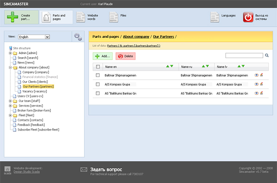The image size is (277, 183).
Task: Expand the Services tree node
Action: coord(10,106)
